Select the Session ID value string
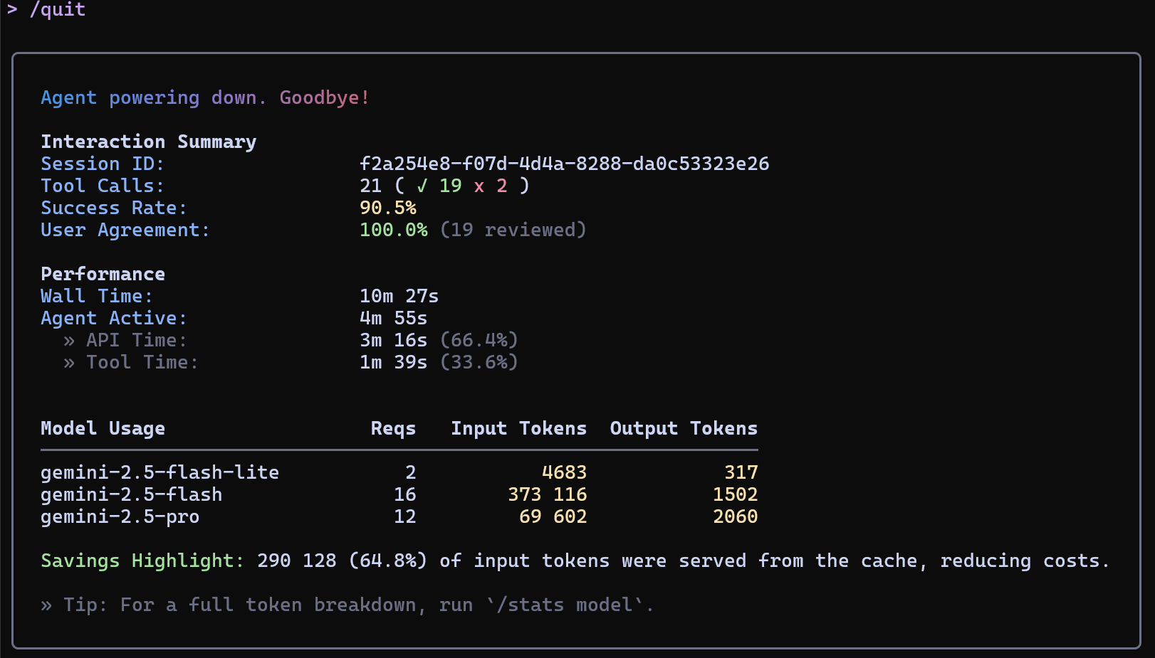 pos(564,164)
